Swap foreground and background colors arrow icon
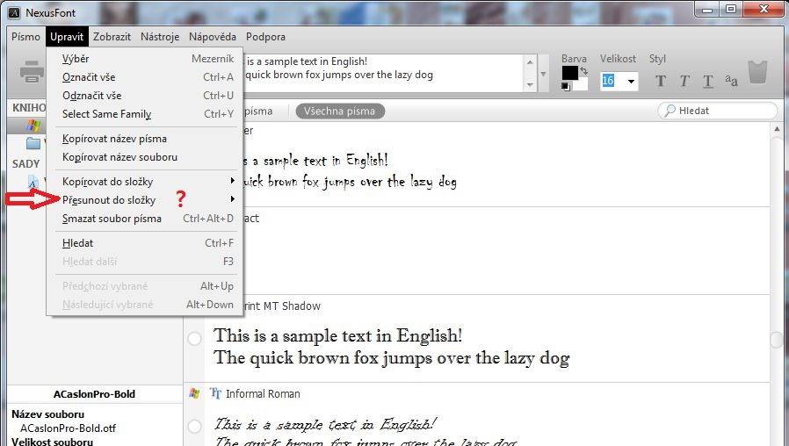 583,71
